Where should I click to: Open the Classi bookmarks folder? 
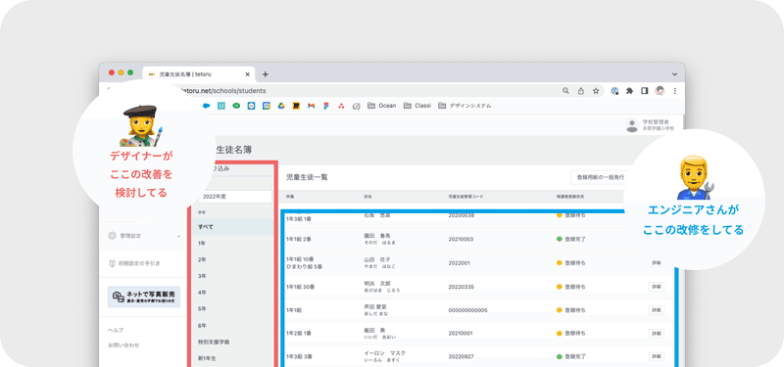(417, 106)
